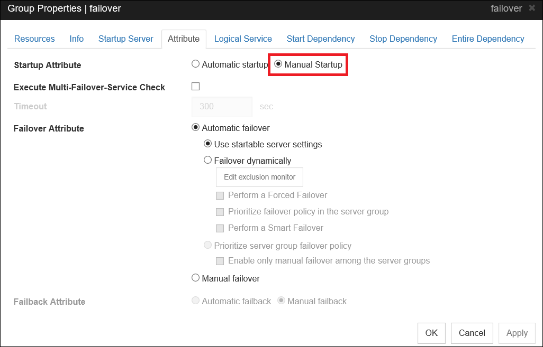Switch to Manual failover
Screen dimensions: 543x347
point(195,278)
